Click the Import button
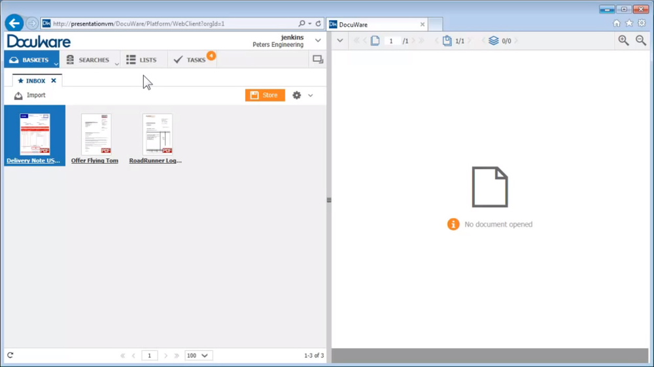 (29, 95)
